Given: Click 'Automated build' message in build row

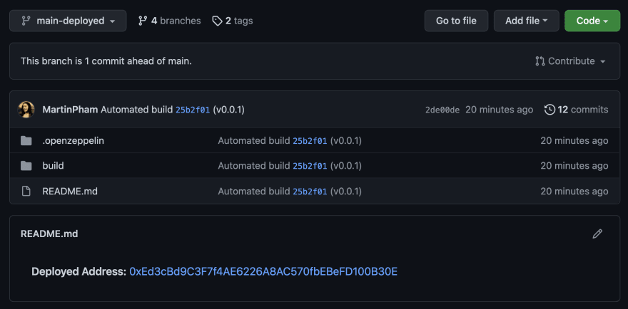Looking at the screenshot, I should [x=254, y=165].
